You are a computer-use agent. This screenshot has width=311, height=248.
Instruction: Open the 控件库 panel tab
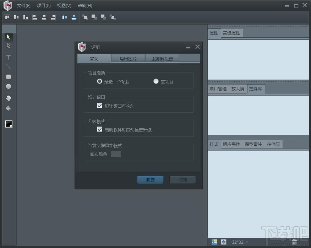tap(256, 88)
